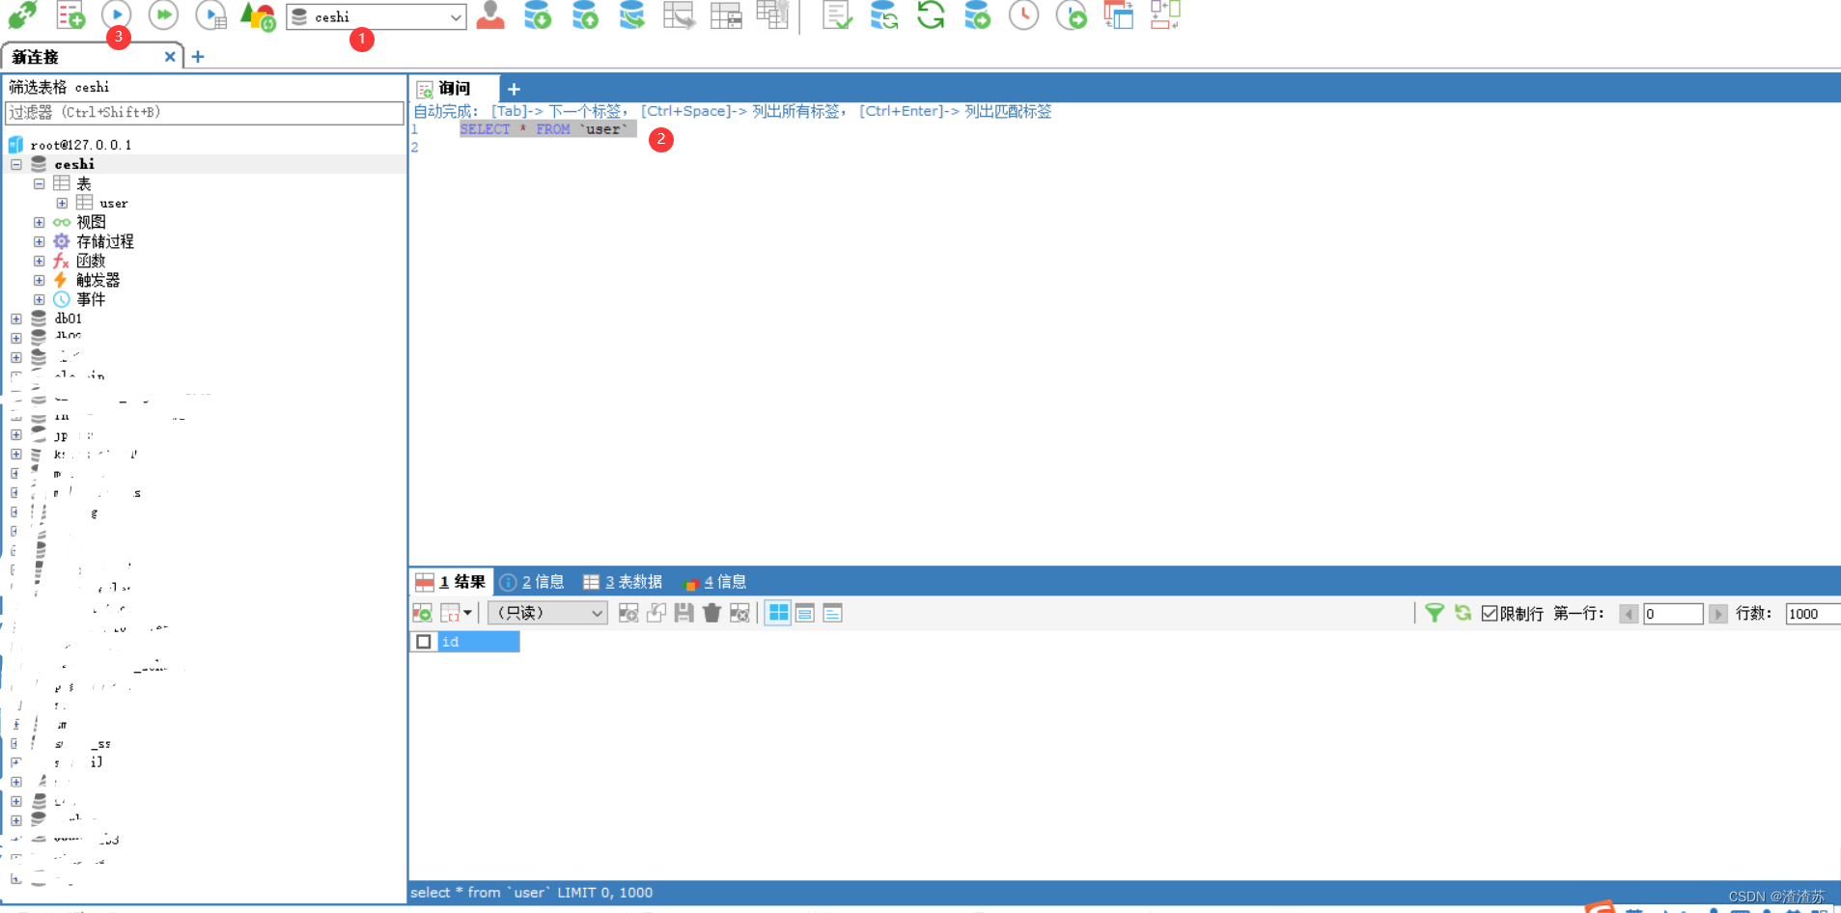The height and width of the screenshot is (913, 1841).
Task: Click the Execute Query play button
Action: click(117, 14)
